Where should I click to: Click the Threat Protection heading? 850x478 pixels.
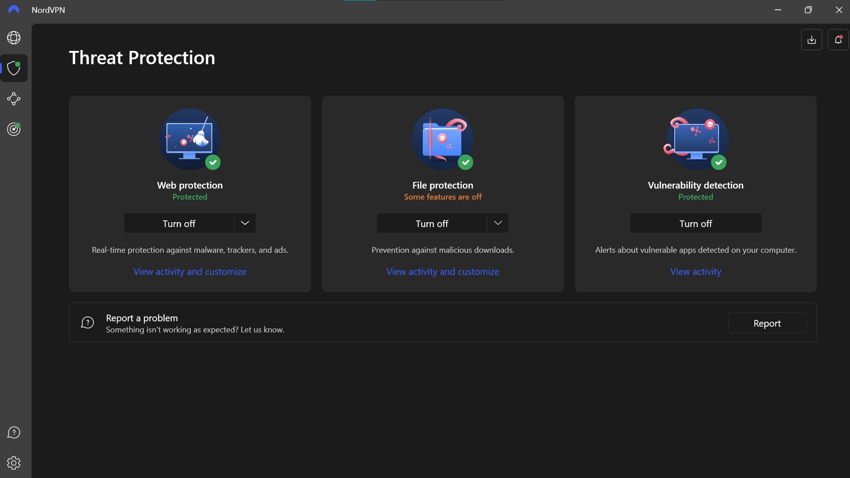pyautogui.click(x=142, y=58)
